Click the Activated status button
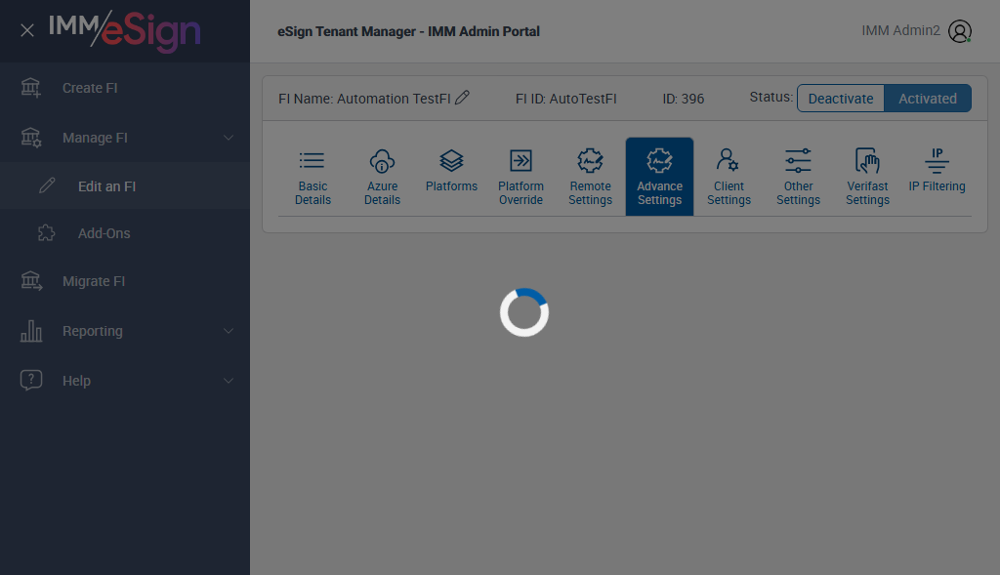 (x=928, y=99)
